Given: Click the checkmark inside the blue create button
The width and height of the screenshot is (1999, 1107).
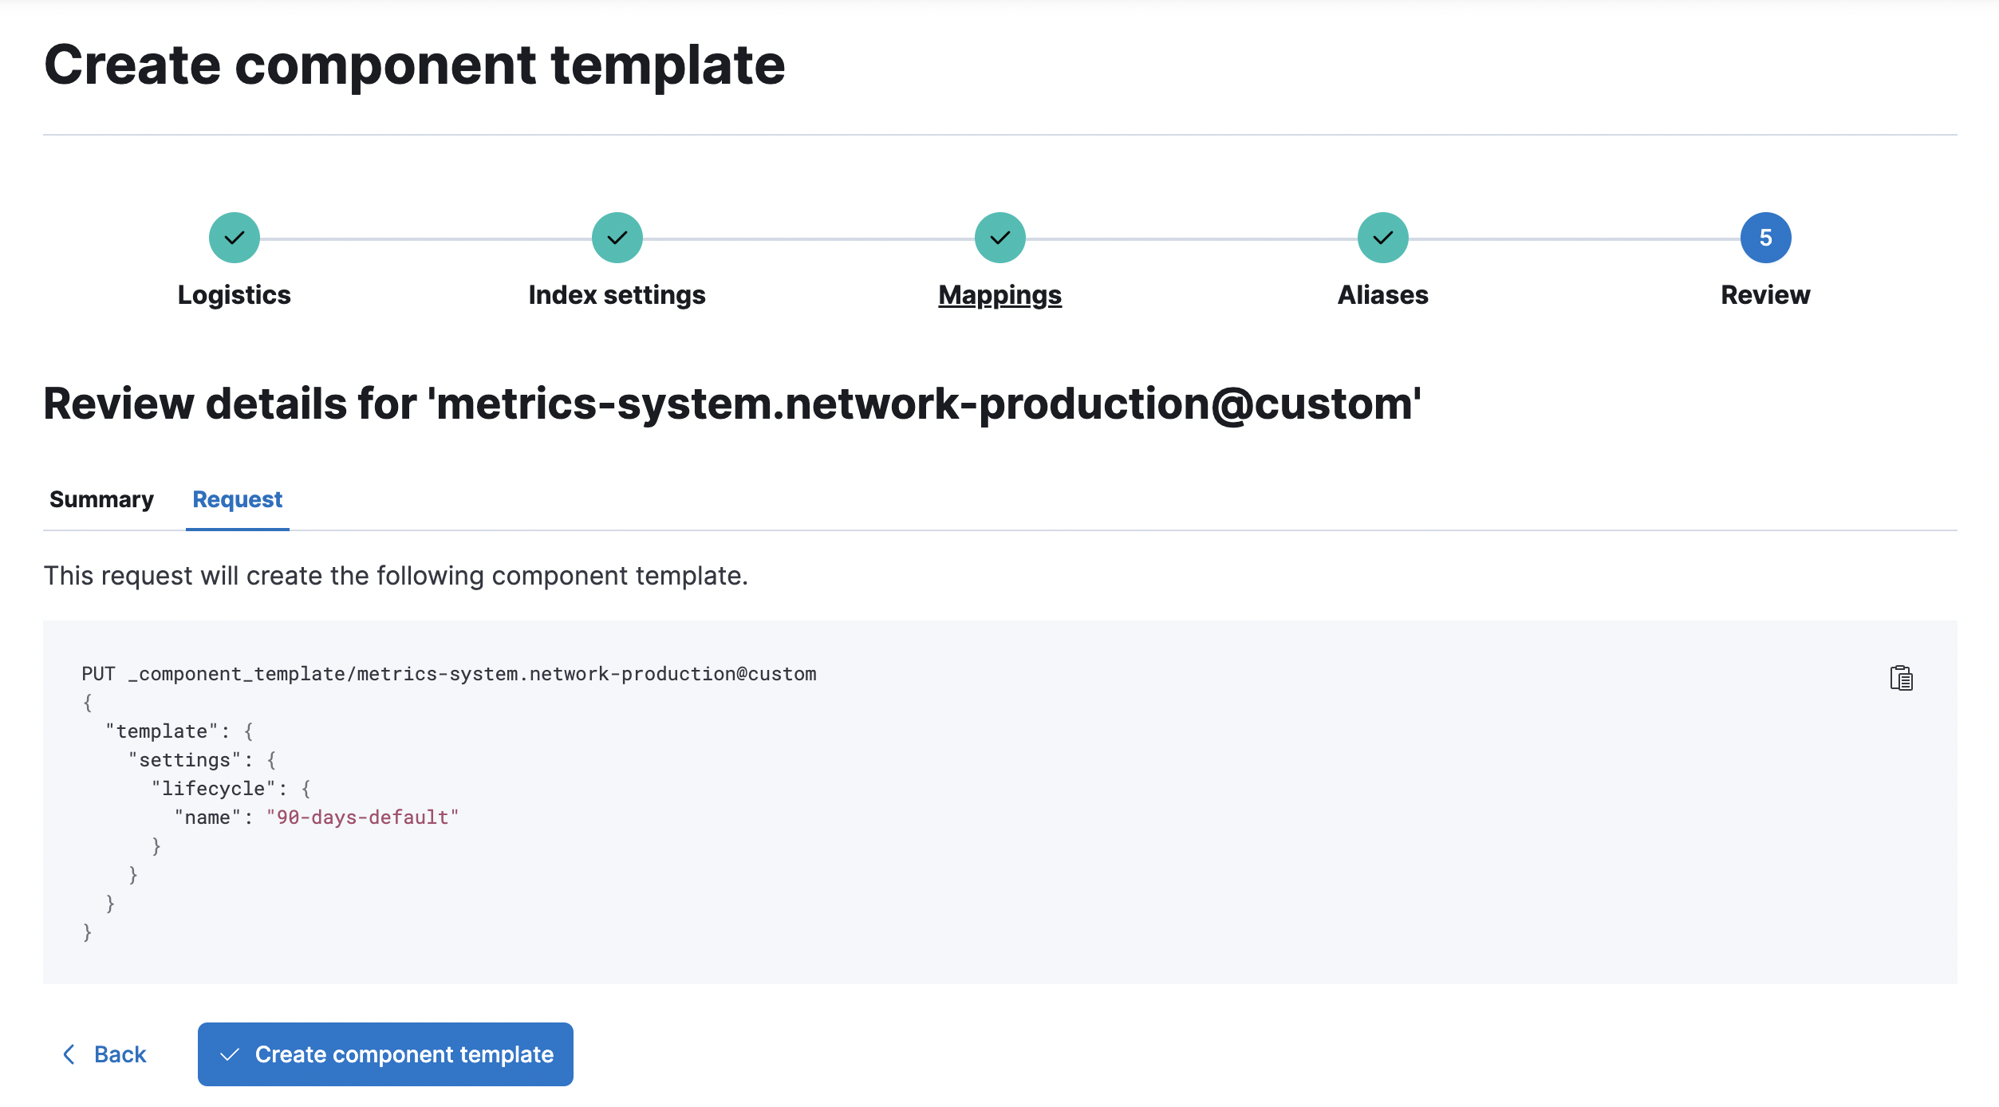Looking at the screenshot, I should pos(231,1054).
